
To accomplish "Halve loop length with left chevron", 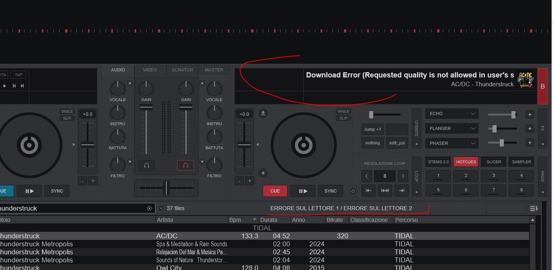I will (367, 176).
